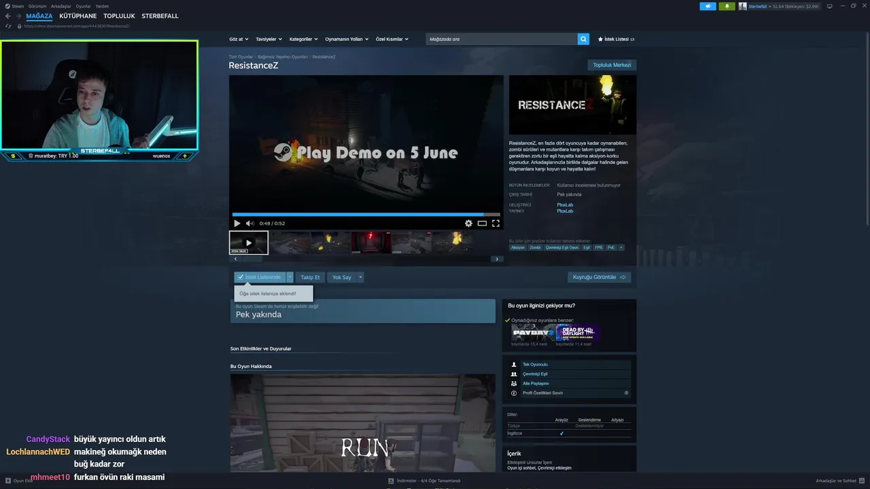Viewport: 870px width, 489px height.
Task: Open the Steam menu
Action: pos(18,6)
